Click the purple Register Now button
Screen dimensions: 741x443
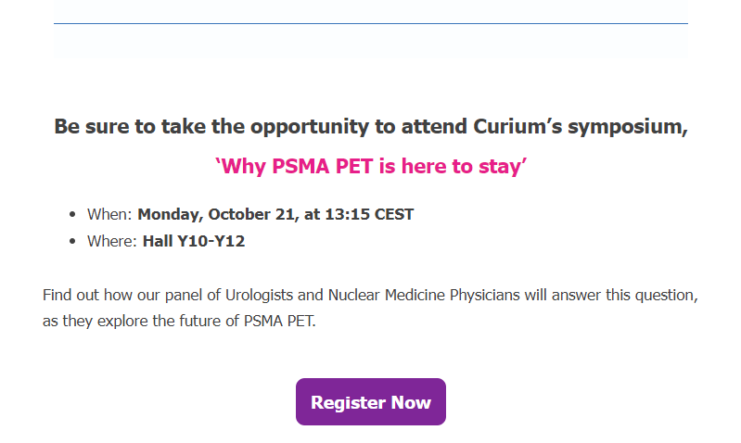[371, 402]
